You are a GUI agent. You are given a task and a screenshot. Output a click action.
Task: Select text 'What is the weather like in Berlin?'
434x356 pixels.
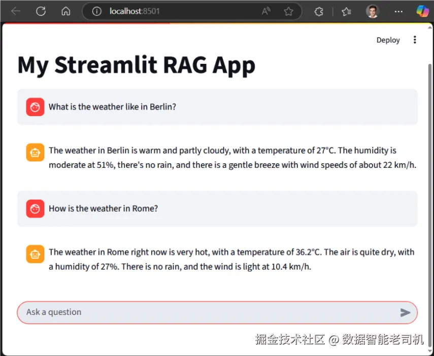coord(112,107)
